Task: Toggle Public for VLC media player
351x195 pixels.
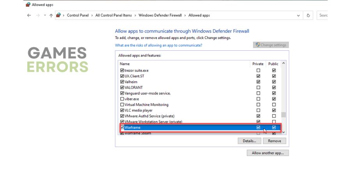Action: tap(274, 110)
